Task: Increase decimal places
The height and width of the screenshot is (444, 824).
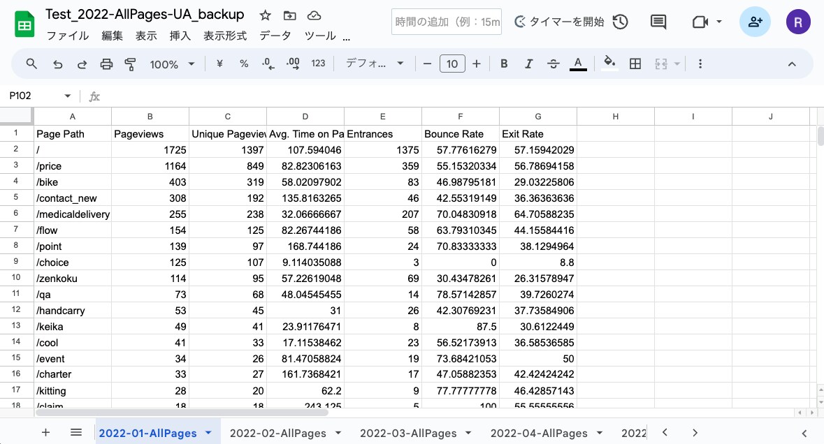Action: pyautogui.click(x=293, y=64)
